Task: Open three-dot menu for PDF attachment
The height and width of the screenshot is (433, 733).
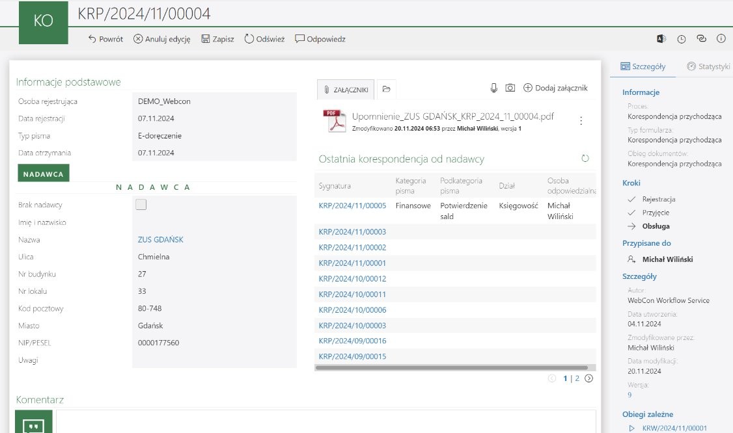Action: (x=581, y=121)
